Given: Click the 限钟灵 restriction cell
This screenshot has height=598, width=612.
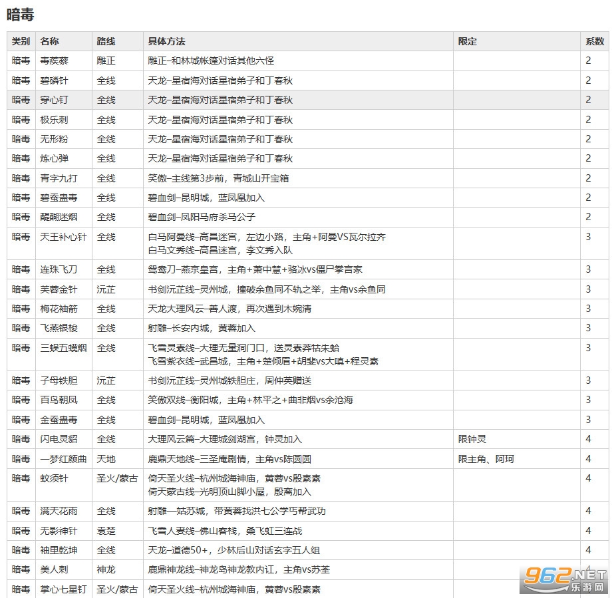Looking at the screenshot, I should (517, 439).
